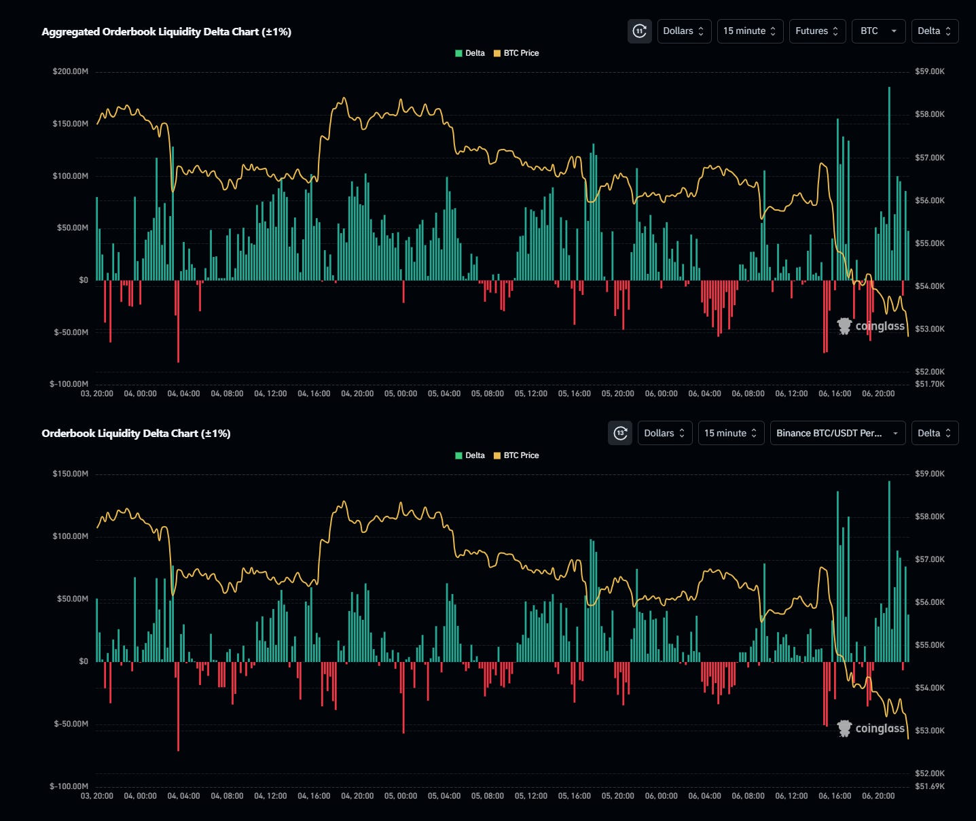Open Delta dropdown in Aggregated Orderbook chart

(935, 31)
